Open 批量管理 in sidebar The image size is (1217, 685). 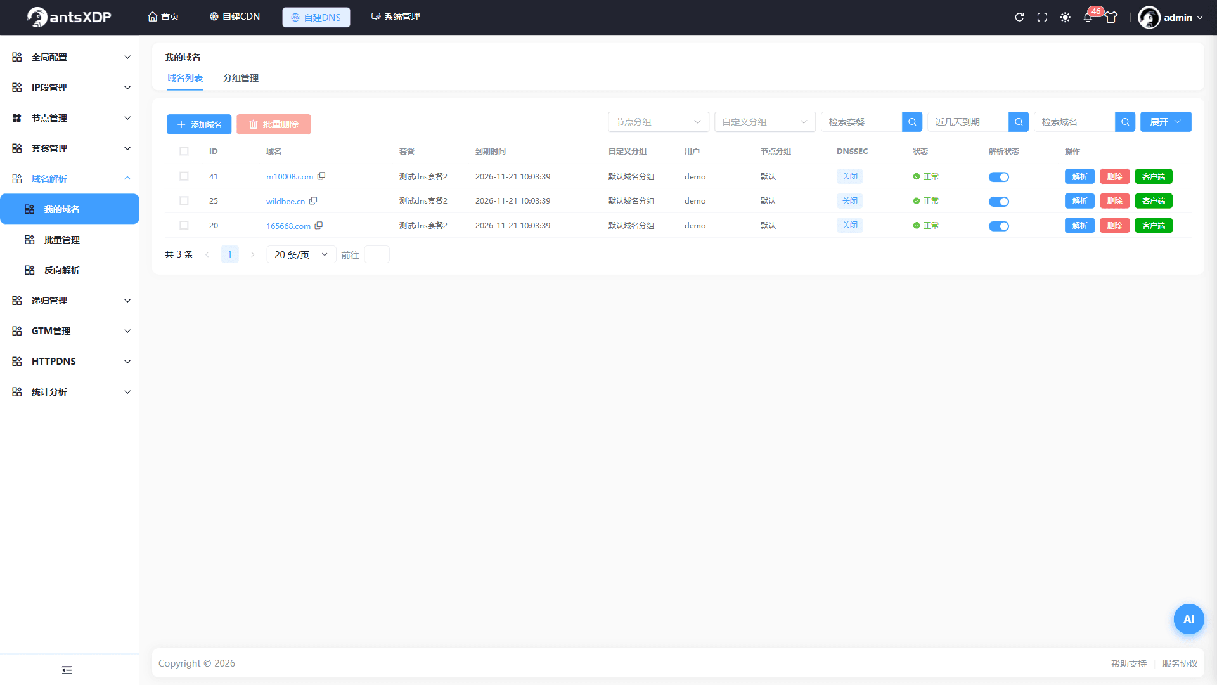(x=70, y=240)
